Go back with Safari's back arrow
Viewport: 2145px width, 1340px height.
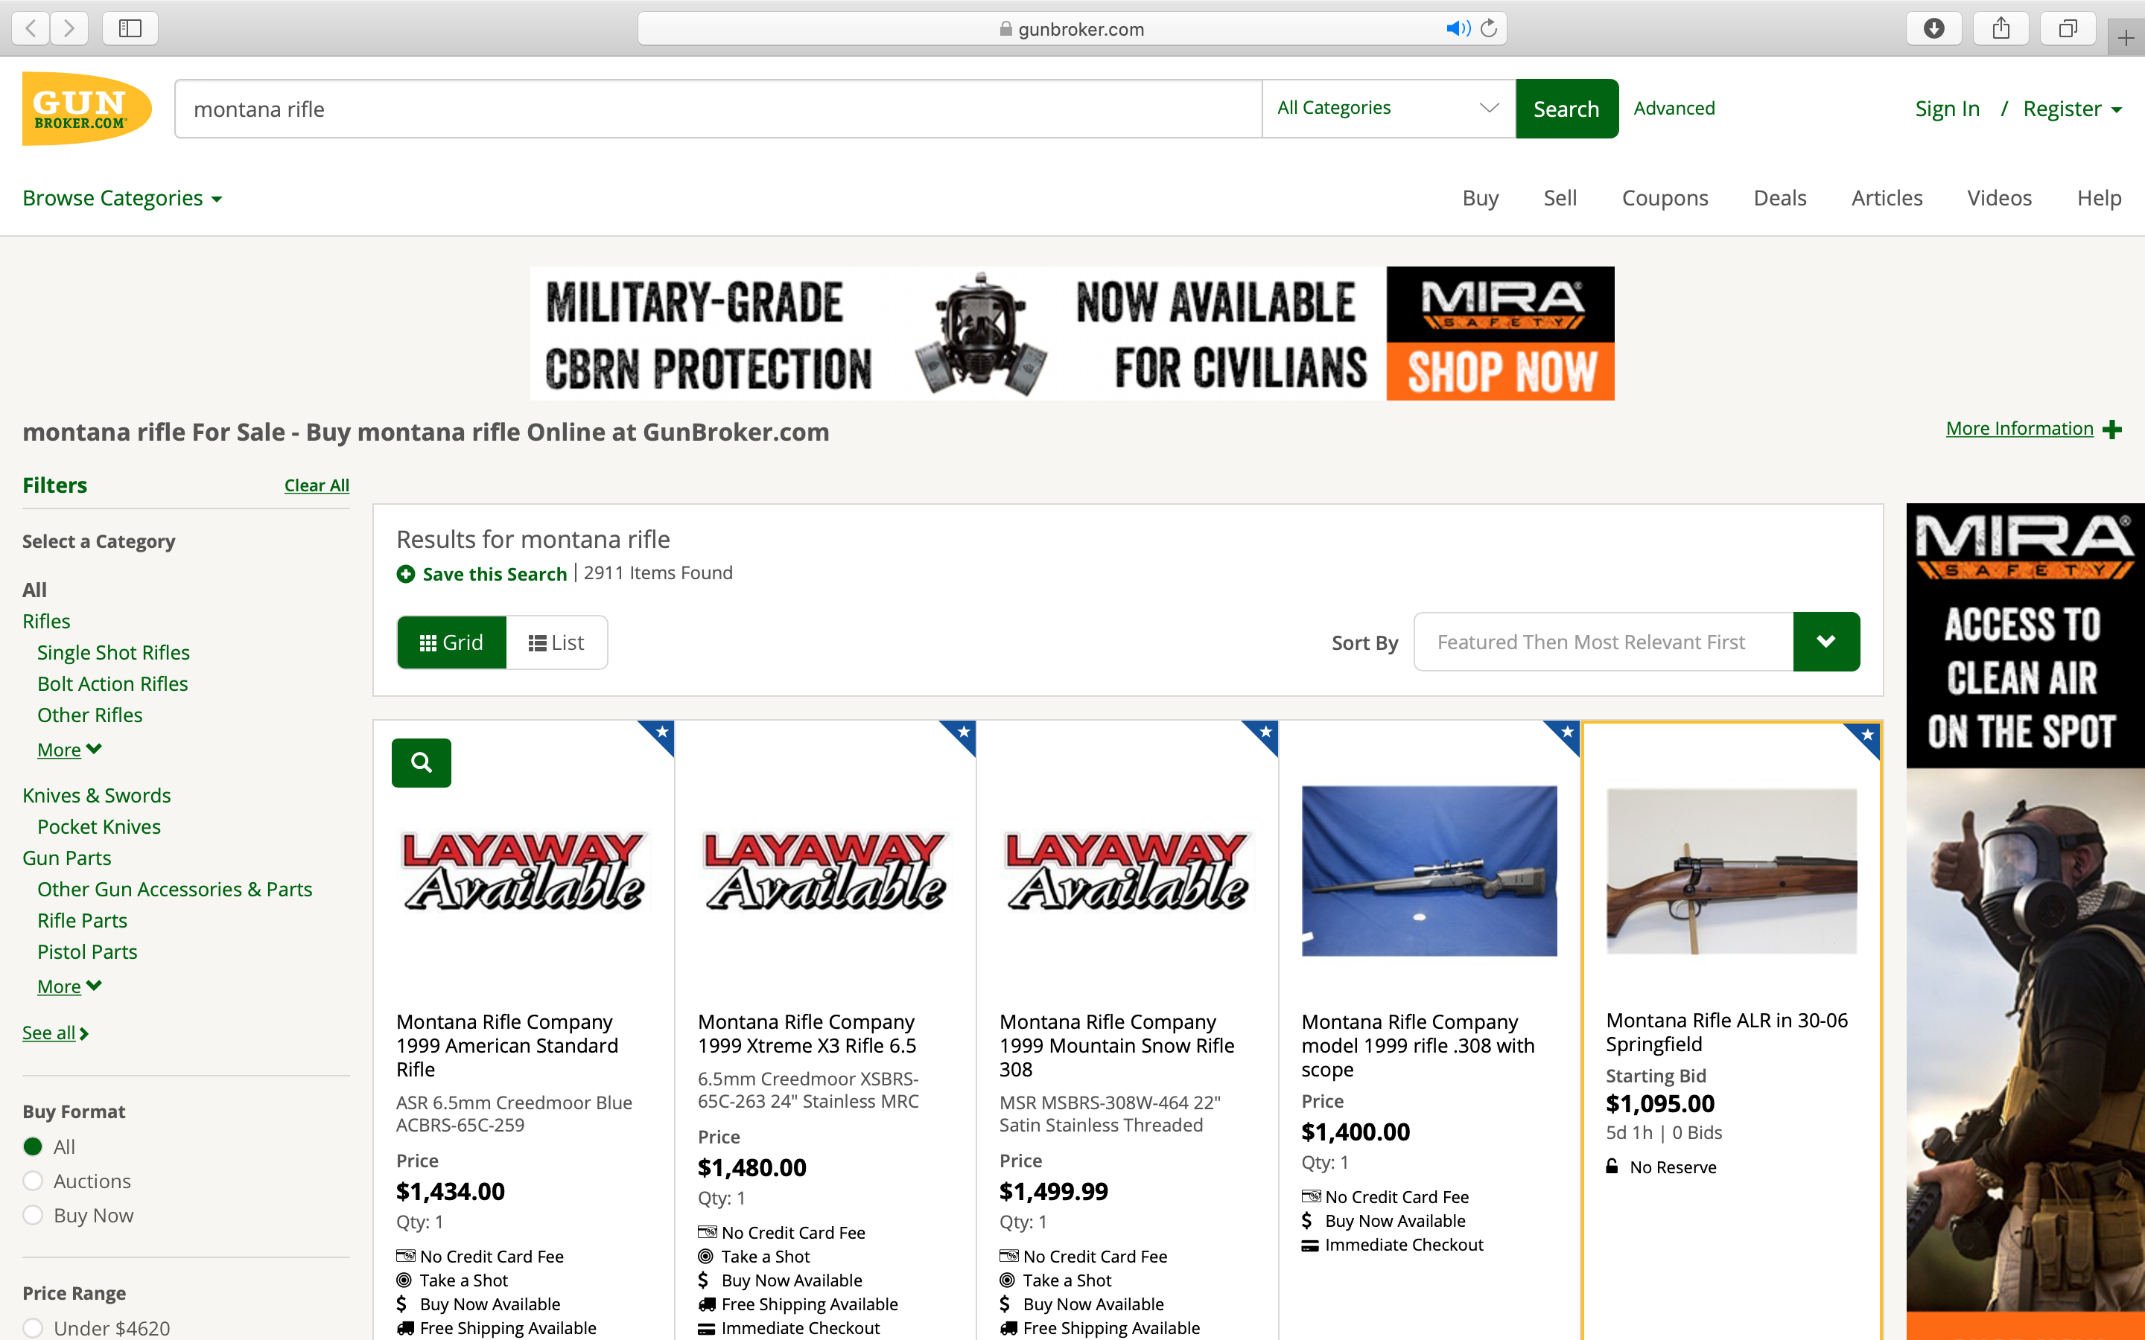(x=31, y=28)
